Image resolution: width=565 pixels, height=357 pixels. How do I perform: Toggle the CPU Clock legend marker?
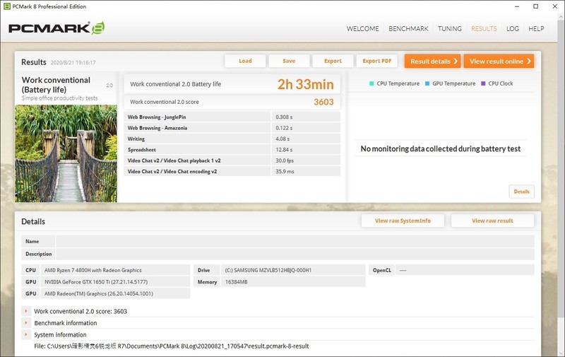pos(483,83)
